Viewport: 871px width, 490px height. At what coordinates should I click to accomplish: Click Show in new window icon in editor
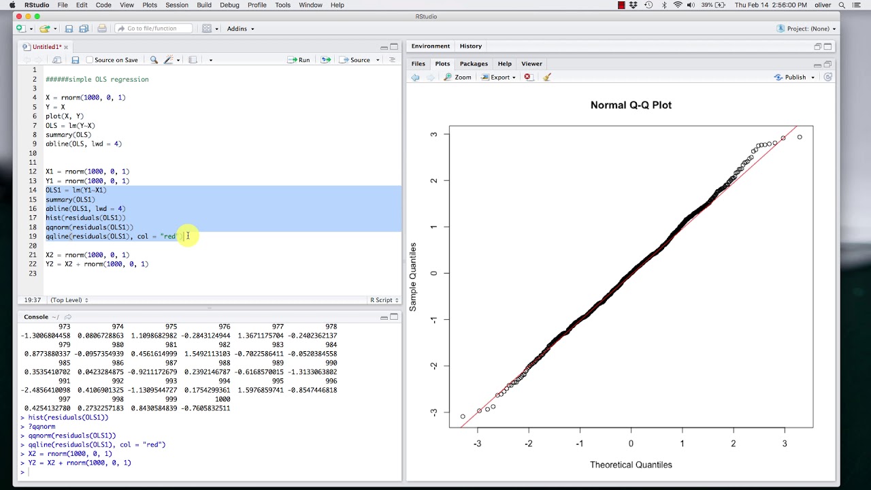click(56, 60)
